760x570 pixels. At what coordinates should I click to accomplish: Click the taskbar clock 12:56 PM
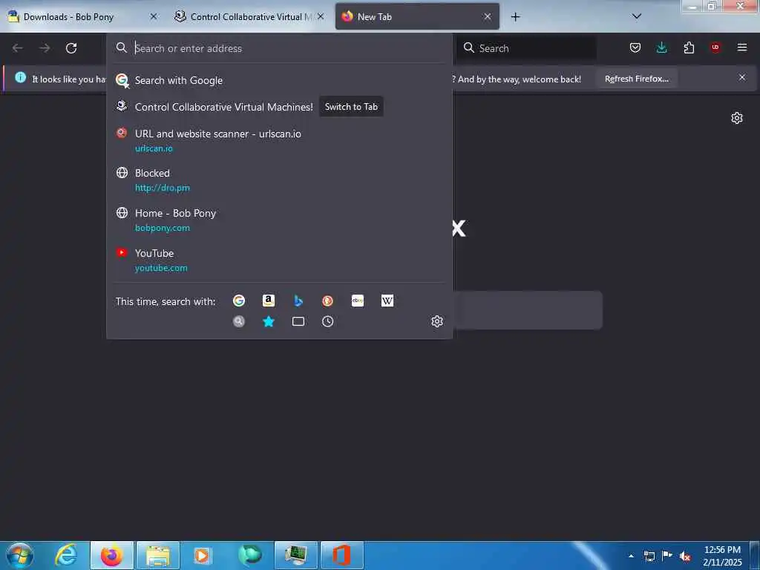tap(722, 556)
